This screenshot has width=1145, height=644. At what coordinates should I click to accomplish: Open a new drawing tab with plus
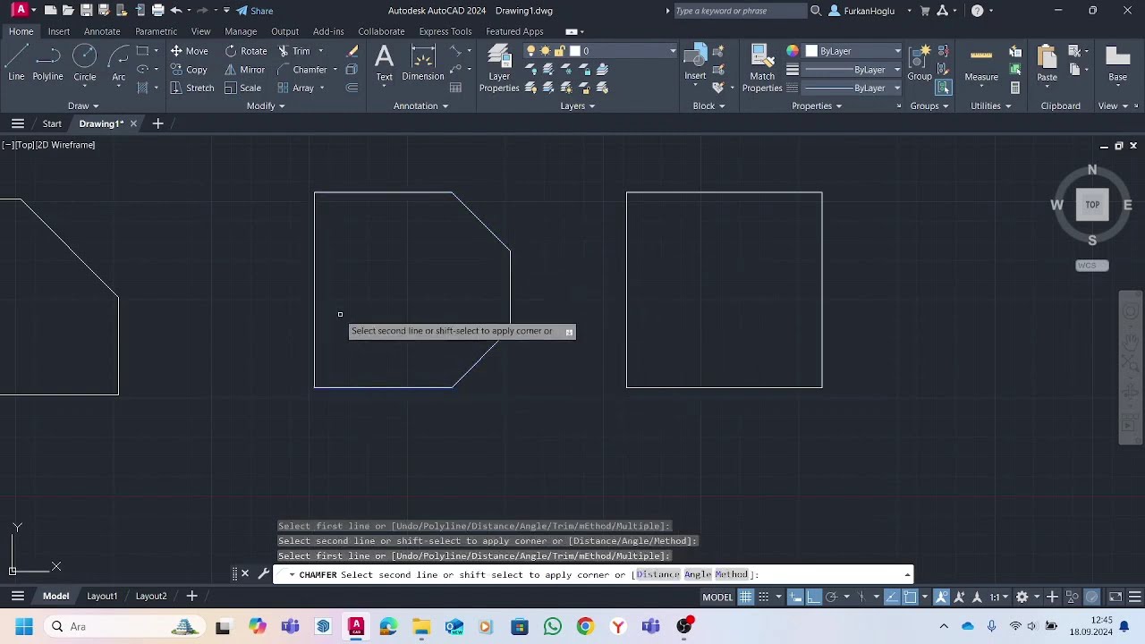pyautogui.click(x=157, y=123)
